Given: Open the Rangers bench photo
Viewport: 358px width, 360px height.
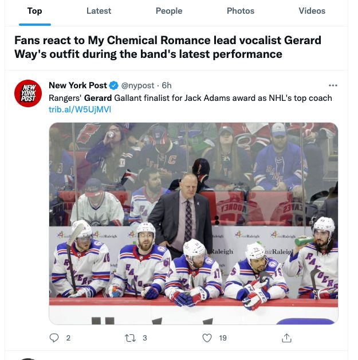Looking at the screenshot, I should click(193, 222).
